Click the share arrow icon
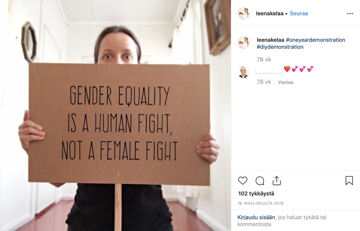Viewport: 360px width, 231px height. click(277, 181)
